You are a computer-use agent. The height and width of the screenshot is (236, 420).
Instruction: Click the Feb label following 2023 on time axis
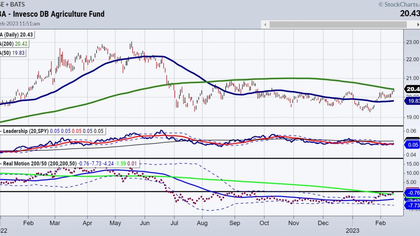[x=380, y=223]
